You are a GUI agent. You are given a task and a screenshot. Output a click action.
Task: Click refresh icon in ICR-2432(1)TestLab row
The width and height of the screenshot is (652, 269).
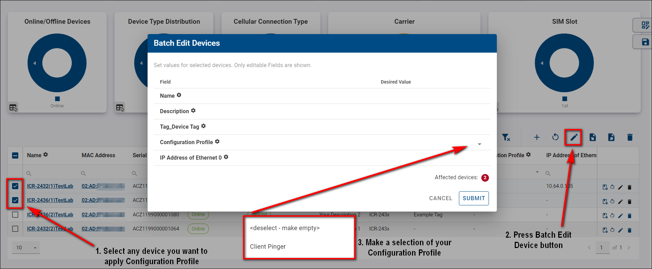(x=612, y=187)
